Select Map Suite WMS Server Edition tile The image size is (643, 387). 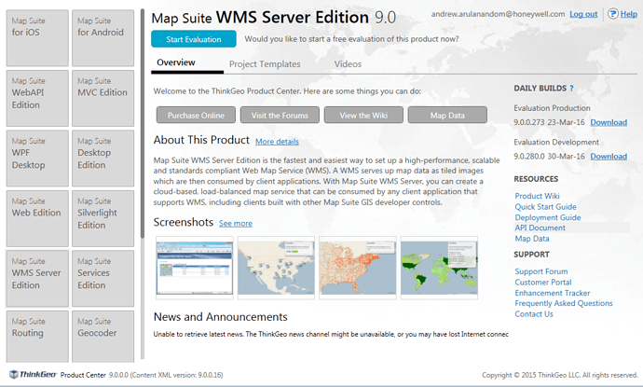[37, 279]
